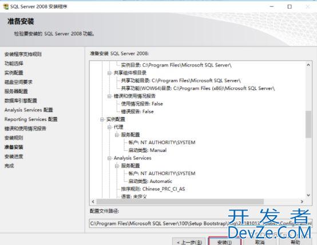Click the 帮助 help button
The width and height of the screenshot is (317, 245).
tap(295, 242)
